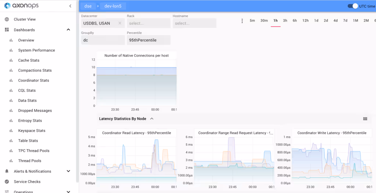Click the Dashboards grid icon
Viewport: 376px width, 193px height.
pos(7,30)
